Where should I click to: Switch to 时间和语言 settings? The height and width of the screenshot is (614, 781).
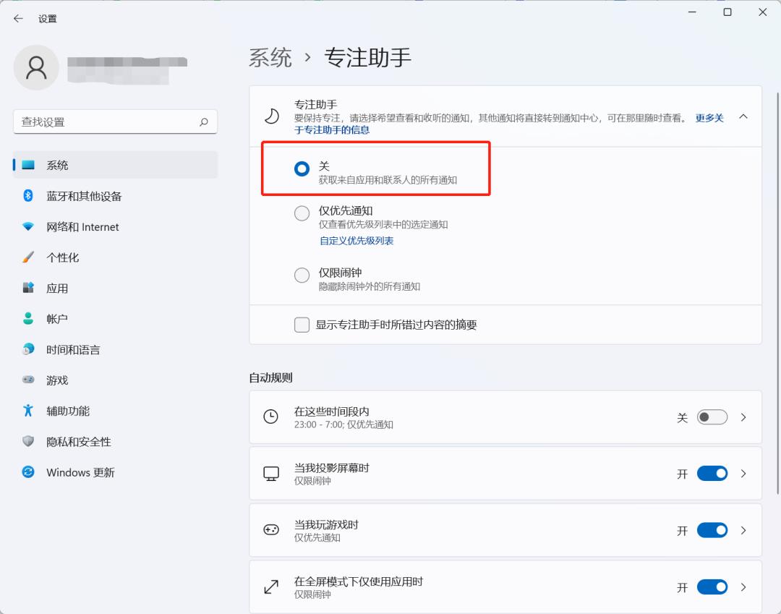coord(27,349)
